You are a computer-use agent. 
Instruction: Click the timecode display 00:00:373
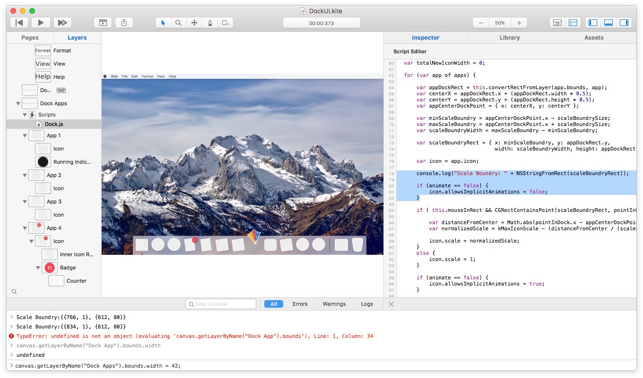tap(321, 23)
